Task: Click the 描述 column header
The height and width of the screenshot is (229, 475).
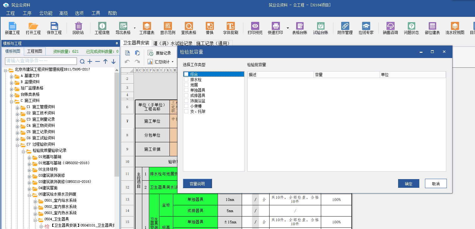Action: coord(280,75)
